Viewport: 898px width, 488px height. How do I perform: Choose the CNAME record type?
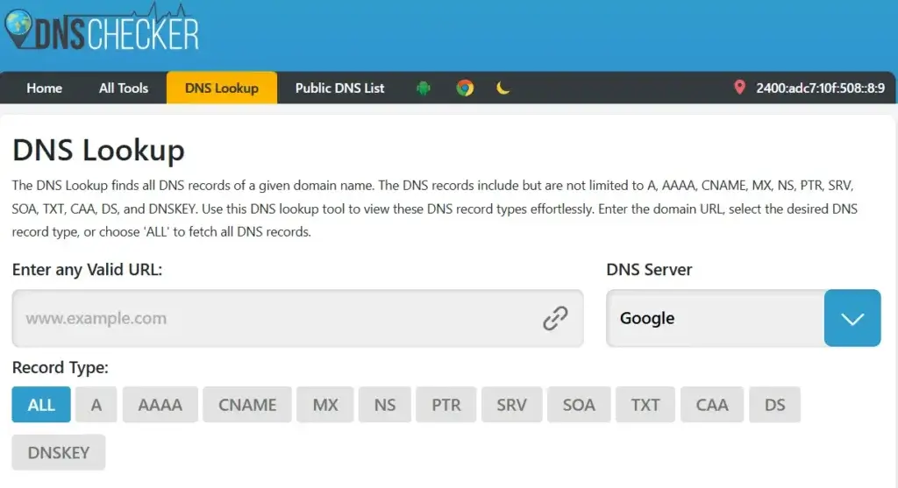click(x=247, y=405)
